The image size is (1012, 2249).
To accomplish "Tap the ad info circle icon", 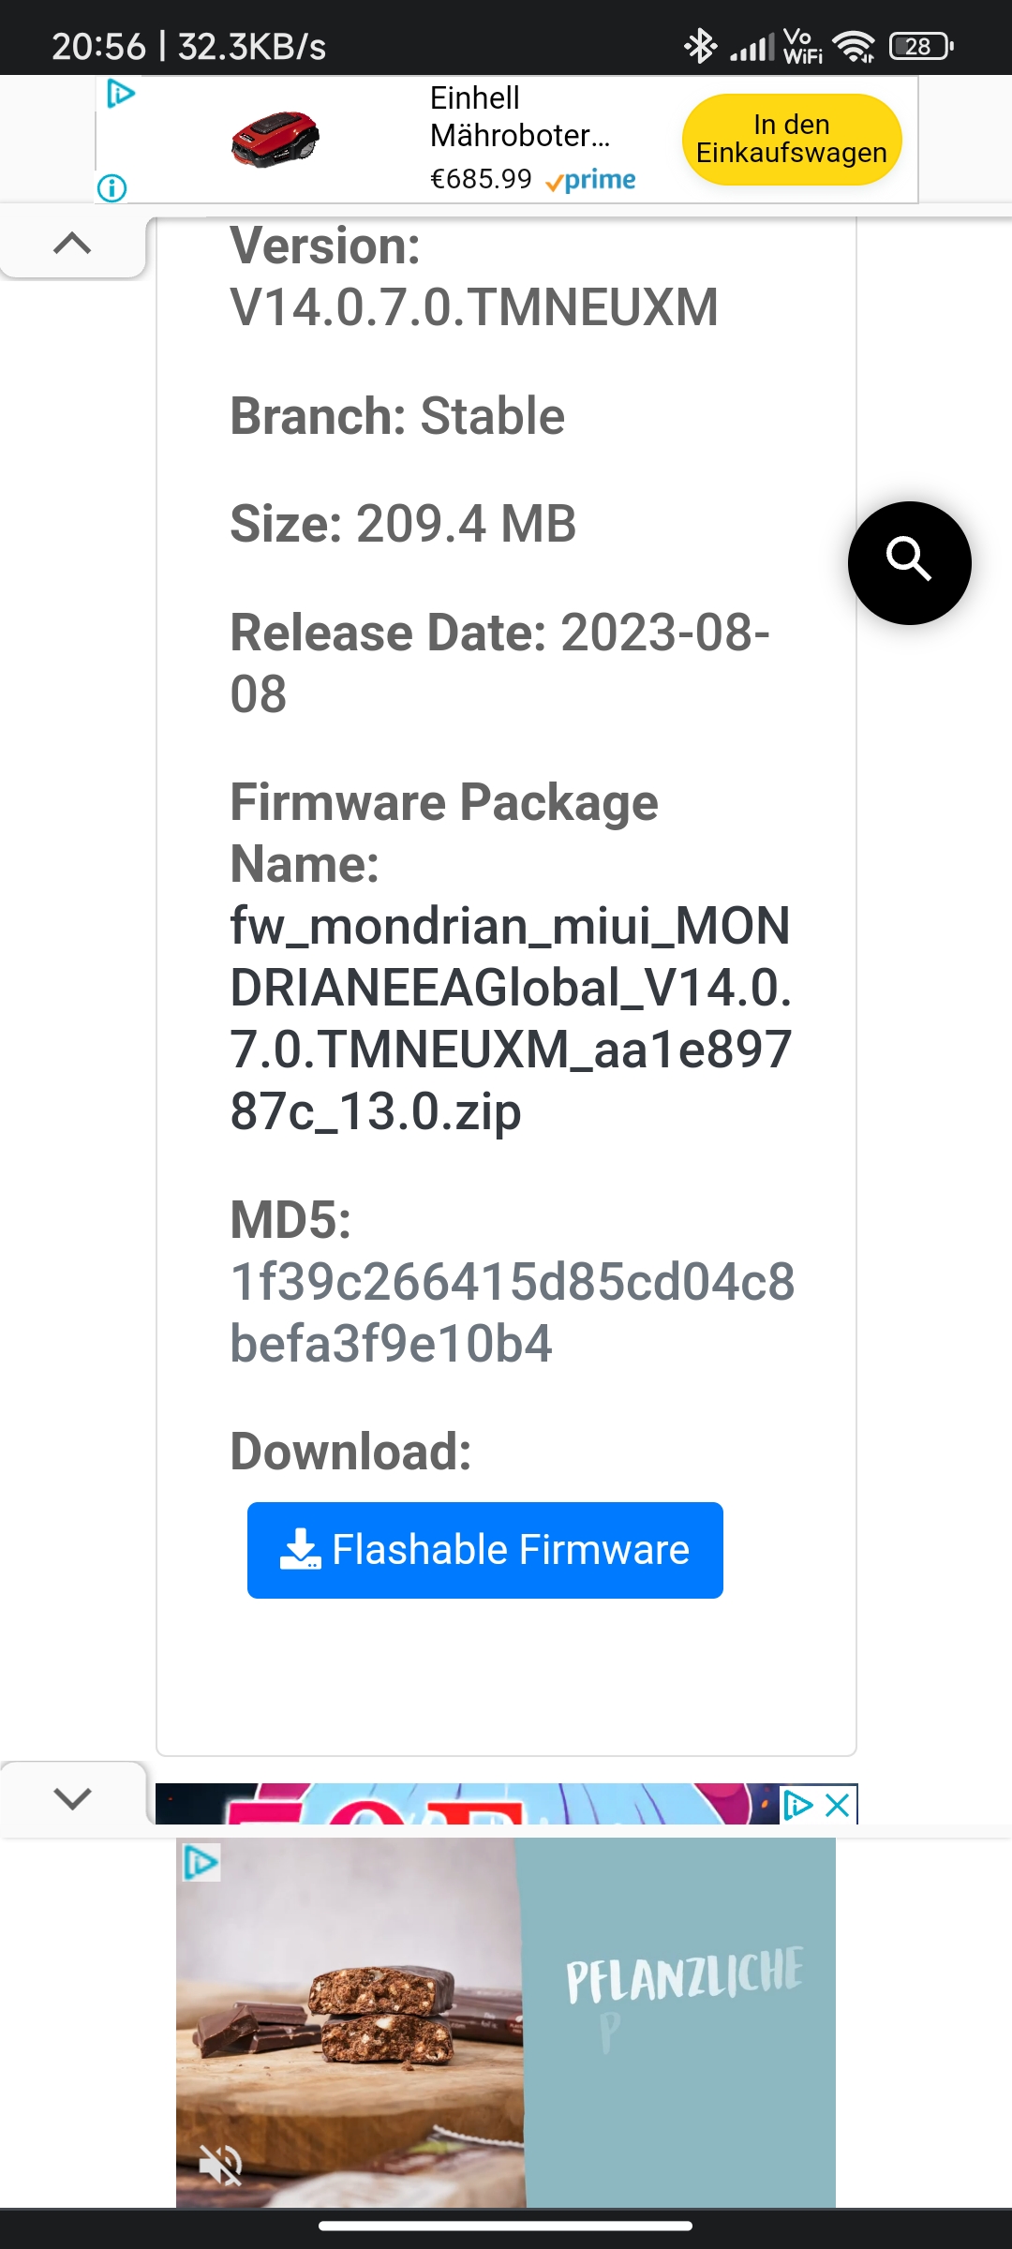I will (112, 188).
